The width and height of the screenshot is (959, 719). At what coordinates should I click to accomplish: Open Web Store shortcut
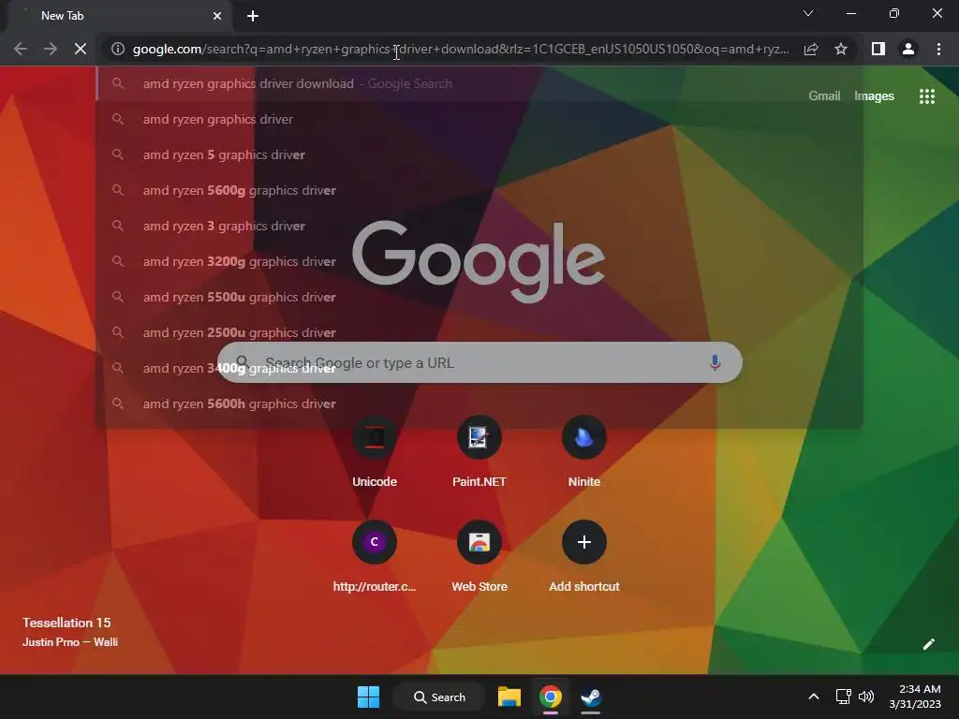click(479, 557)
